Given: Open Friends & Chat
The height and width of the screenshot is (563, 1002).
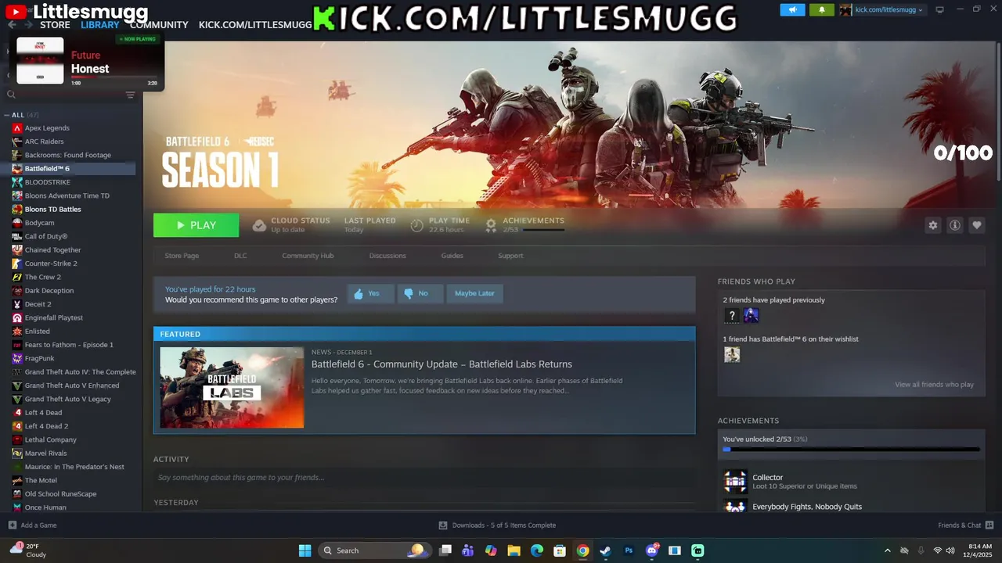Looking at the screenshot, I should click(x=965, y=525).
